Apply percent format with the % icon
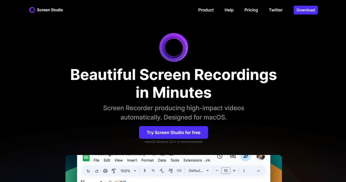 click(153, 171)
